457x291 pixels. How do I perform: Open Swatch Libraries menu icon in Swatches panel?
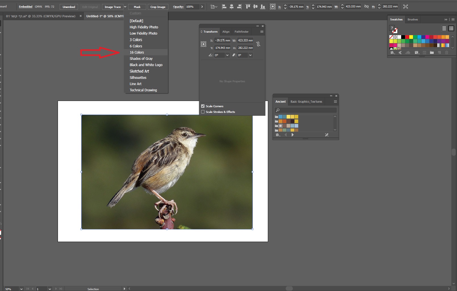click(x=393, y=53)
